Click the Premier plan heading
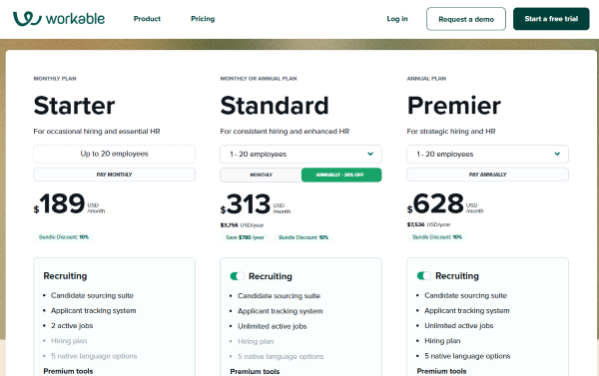The width and height of the screenshot is (599, 376). coord(454,106)
